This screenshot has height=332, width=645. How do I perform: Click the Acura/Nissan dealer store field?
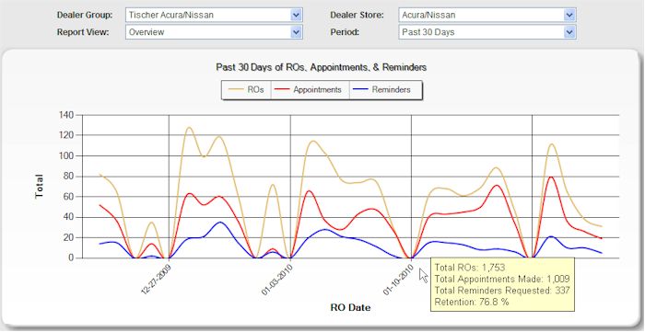tap(487, 16)
